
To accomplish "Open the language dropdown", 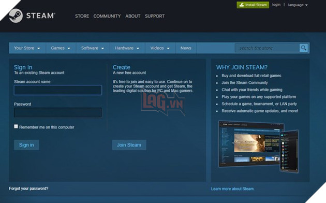I will [x=298, y=5].
